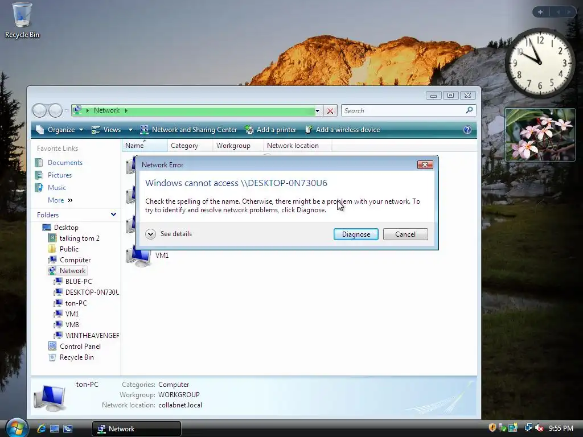Open the help question mark icon

click(467, 130)
